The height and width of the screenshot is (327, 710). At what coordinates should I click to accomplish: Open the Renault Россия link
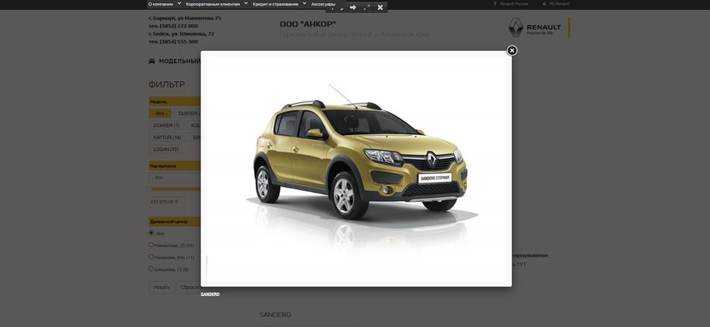click(x=513, y=4)
